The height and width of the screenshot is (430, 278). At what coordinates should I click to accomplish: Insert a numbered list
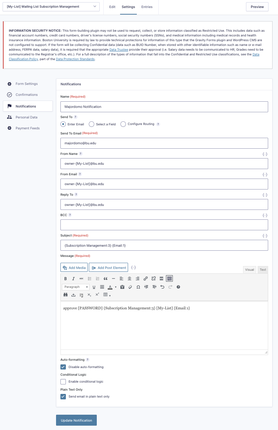pos(98,279)
